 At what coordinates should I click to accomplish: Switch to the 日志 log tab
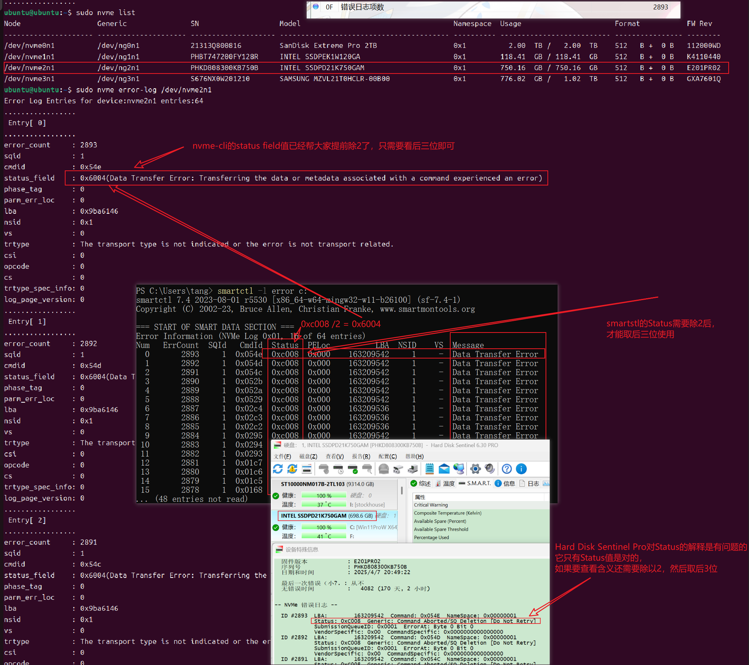529,483
